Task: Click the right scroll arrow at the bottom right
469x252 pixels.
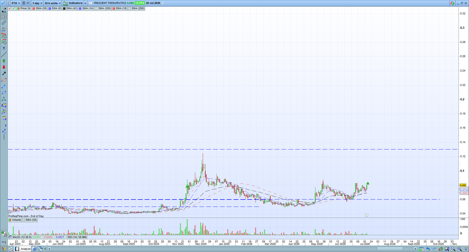Action: (415, 249)
